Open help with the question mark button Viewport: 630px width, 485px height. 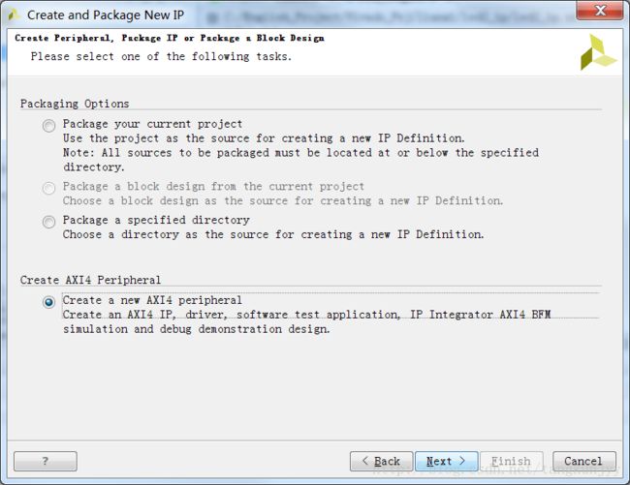point(46,462)
